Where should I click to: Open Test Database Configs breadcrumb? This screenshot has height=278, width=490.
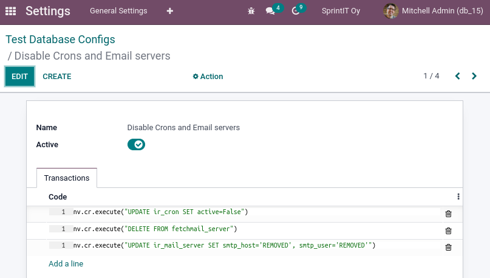tap(60, 40)
